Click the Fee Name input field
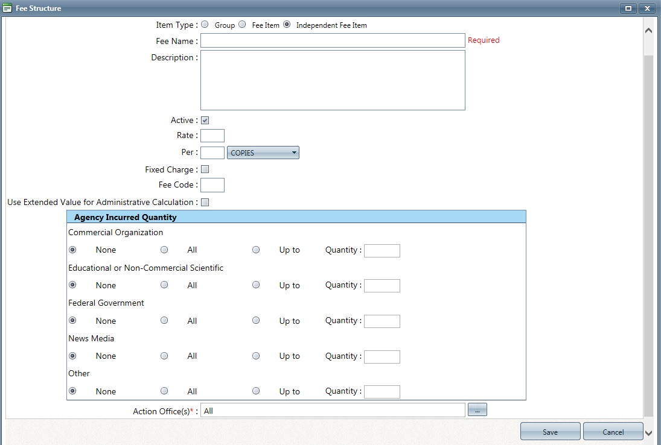 [332, 40]
